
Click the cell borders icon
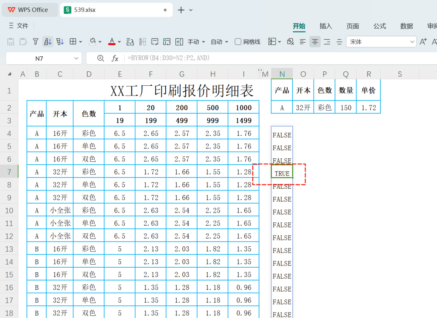point(73,42)
